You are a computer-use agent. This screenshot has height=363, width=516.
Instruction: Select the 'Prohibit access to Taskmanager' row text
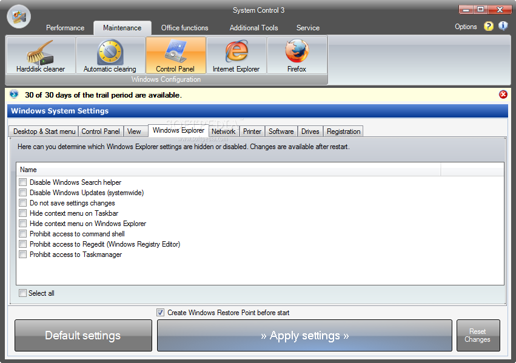[x=76, y=255]
